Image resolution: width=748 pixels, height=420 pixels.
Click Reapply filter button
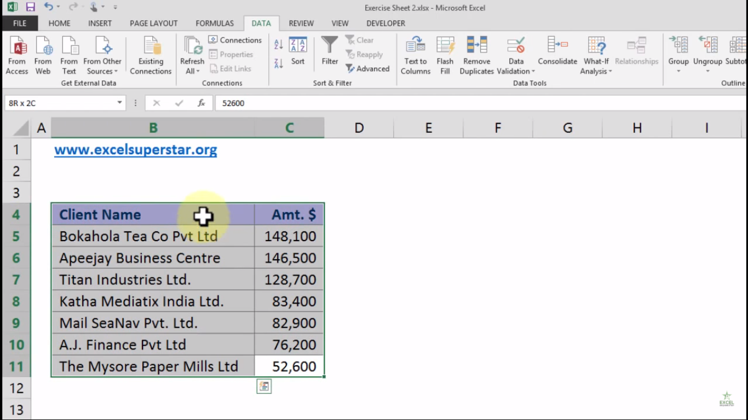(364, 54)
